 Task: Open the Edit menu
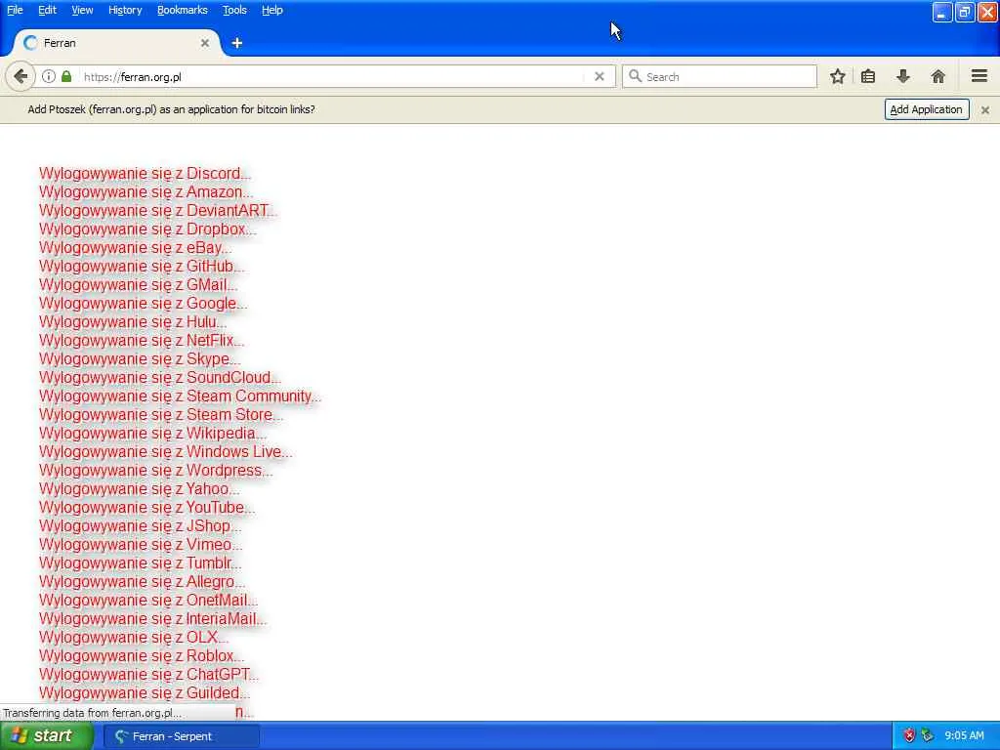pos(47,10)
